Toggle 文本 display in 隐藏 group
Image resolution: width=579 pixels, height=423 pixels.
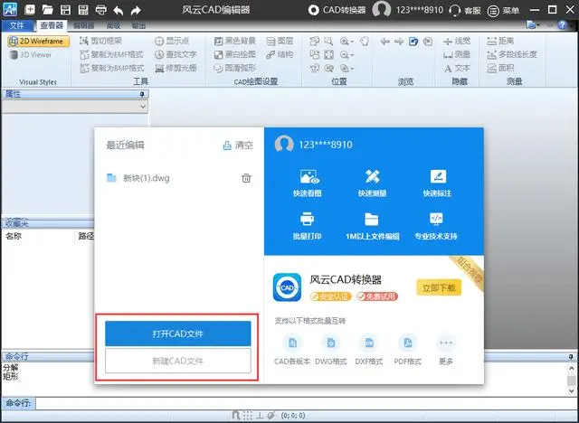point(457,68)
